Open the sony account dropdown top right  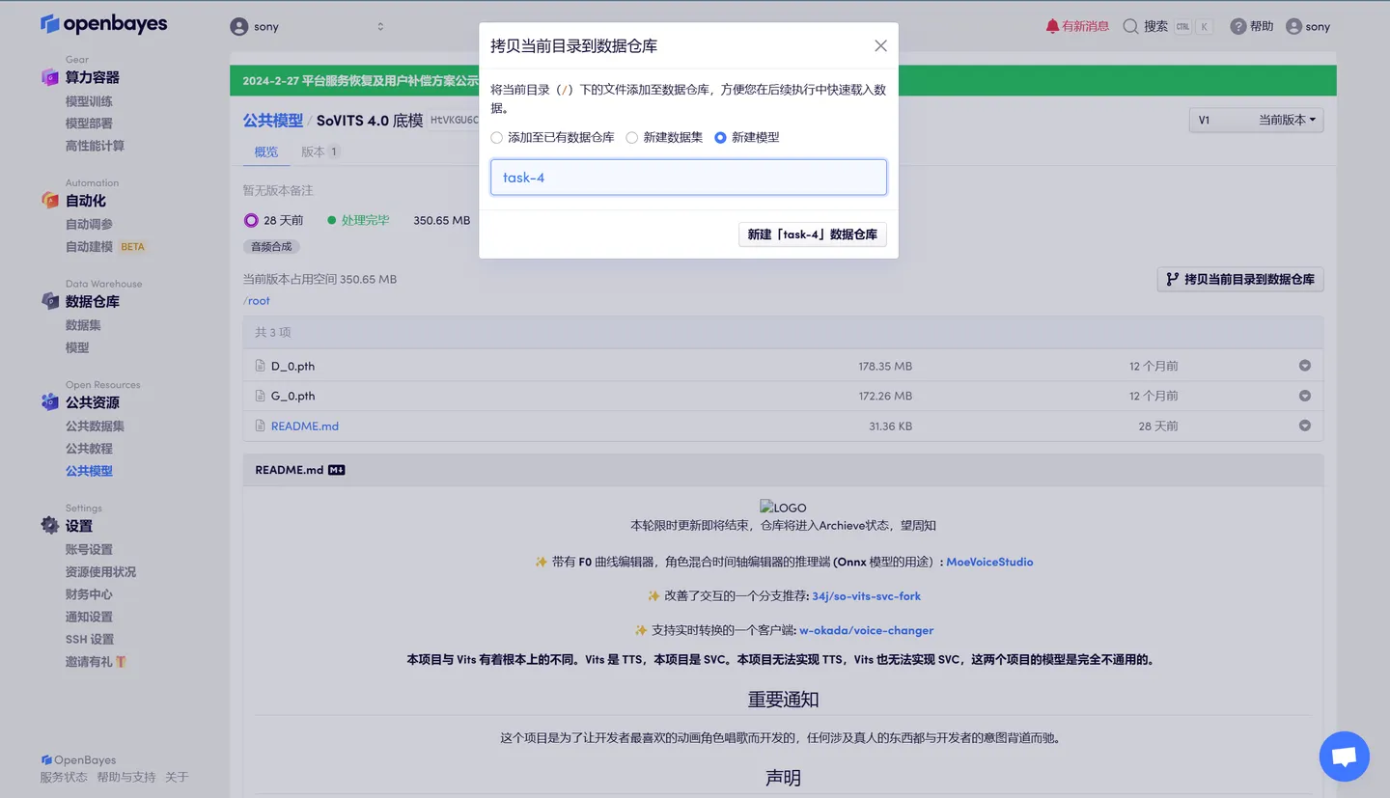pos(1308,26)
